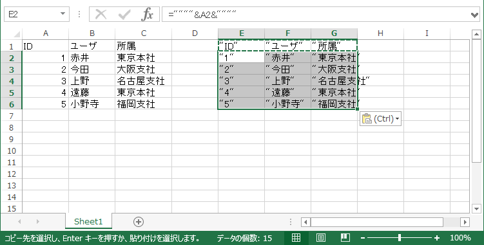Click cell F2 with quoted "赤井"

[287, 58]
